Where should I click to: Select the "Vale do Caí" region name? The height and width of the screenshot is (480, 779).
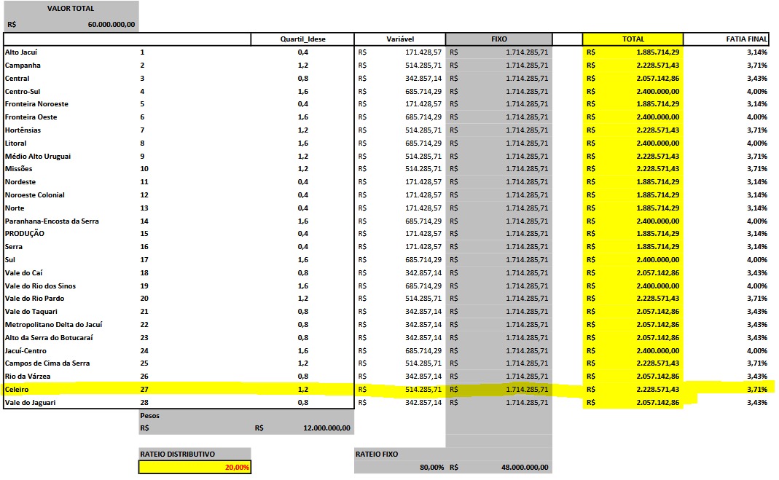pos(23,273)
